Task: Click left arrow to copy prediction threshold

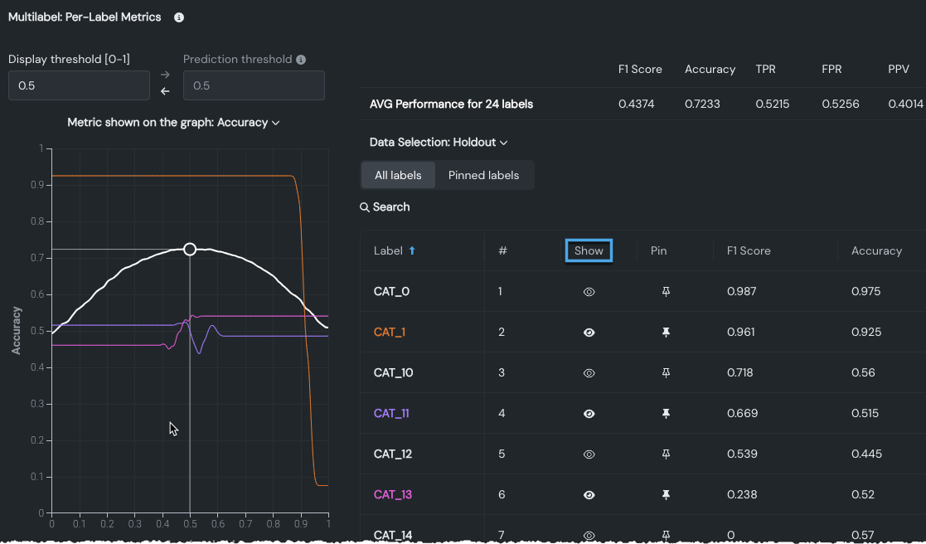Action: (165, 91)
